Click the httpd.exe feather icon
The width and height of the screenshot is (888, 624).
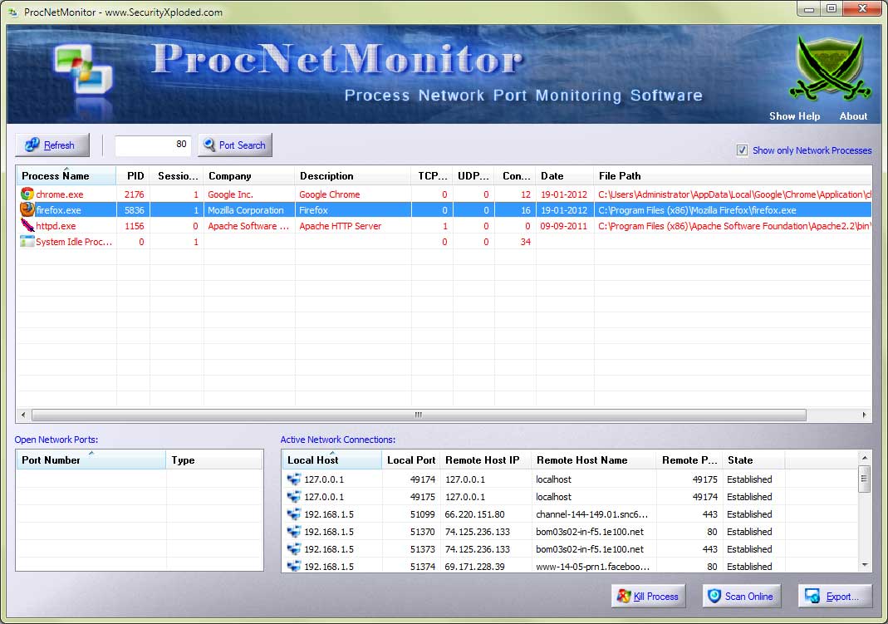[27, 226]
